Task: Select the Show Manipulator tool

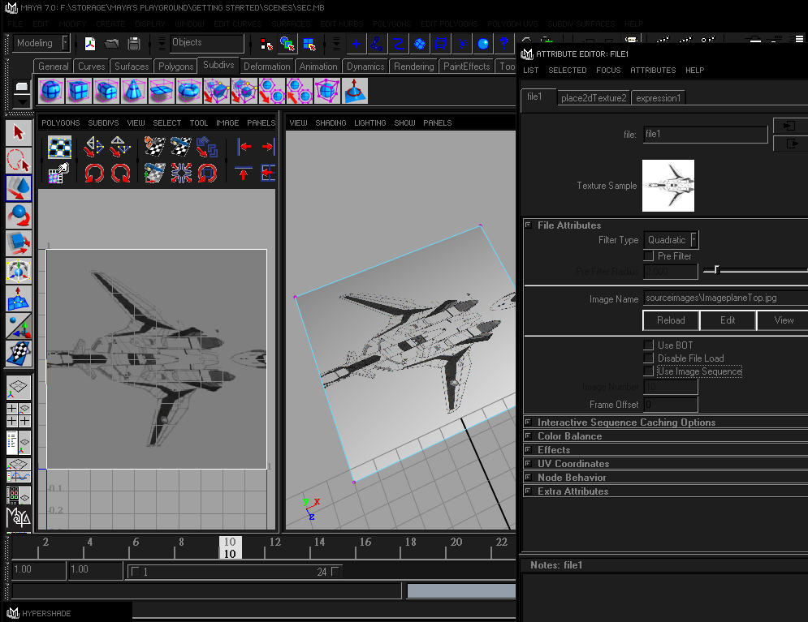Action: pos(19,326)
